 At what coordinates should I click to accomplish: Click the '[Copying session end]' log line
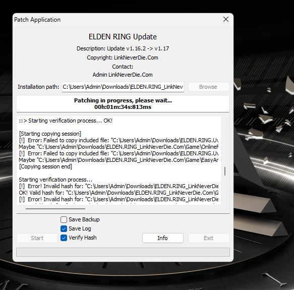[x=45, y=166]
